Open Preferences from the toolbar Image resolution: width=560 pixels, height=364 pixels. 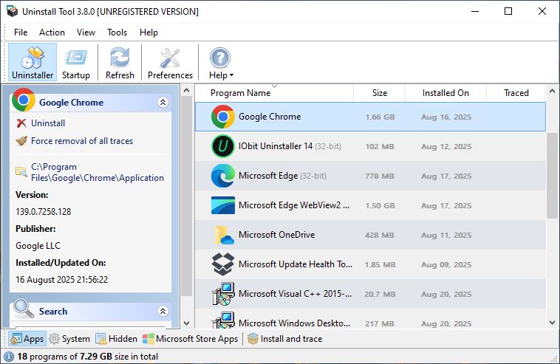point(170,63)
